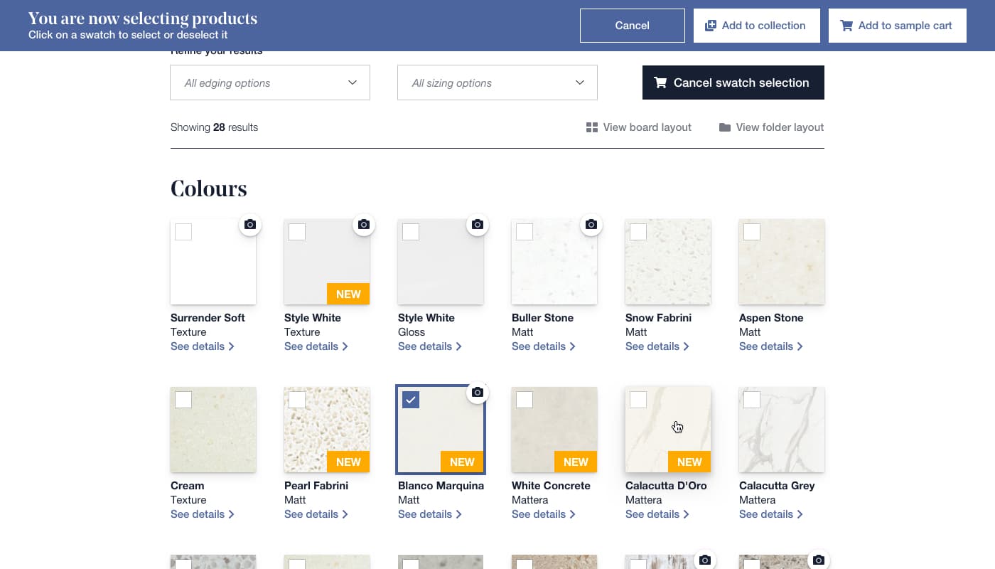Click the Blanco Marquina selected swatch image
Screen dimensions: 995x569
pos(441,430)
